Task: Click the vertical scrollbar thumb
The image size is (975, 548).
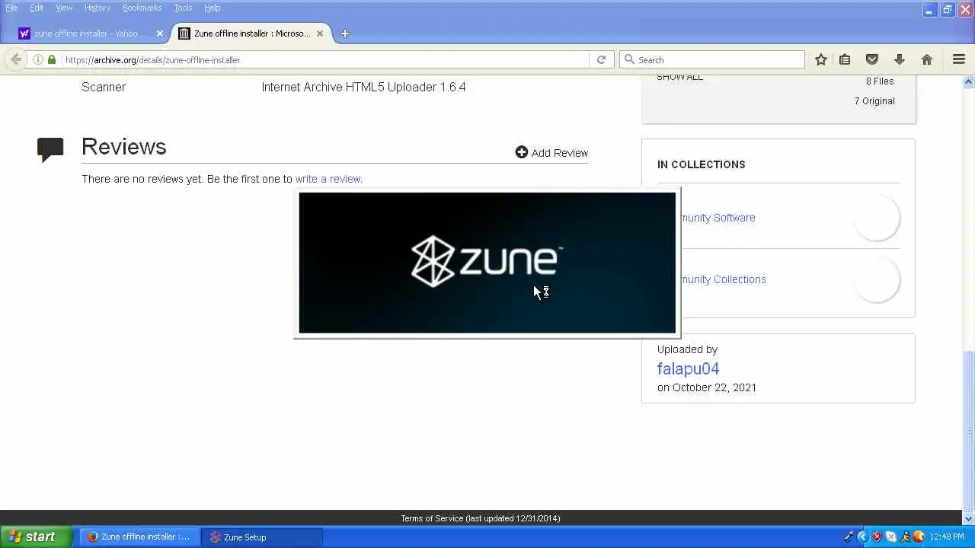Action: tap(969, 431)
